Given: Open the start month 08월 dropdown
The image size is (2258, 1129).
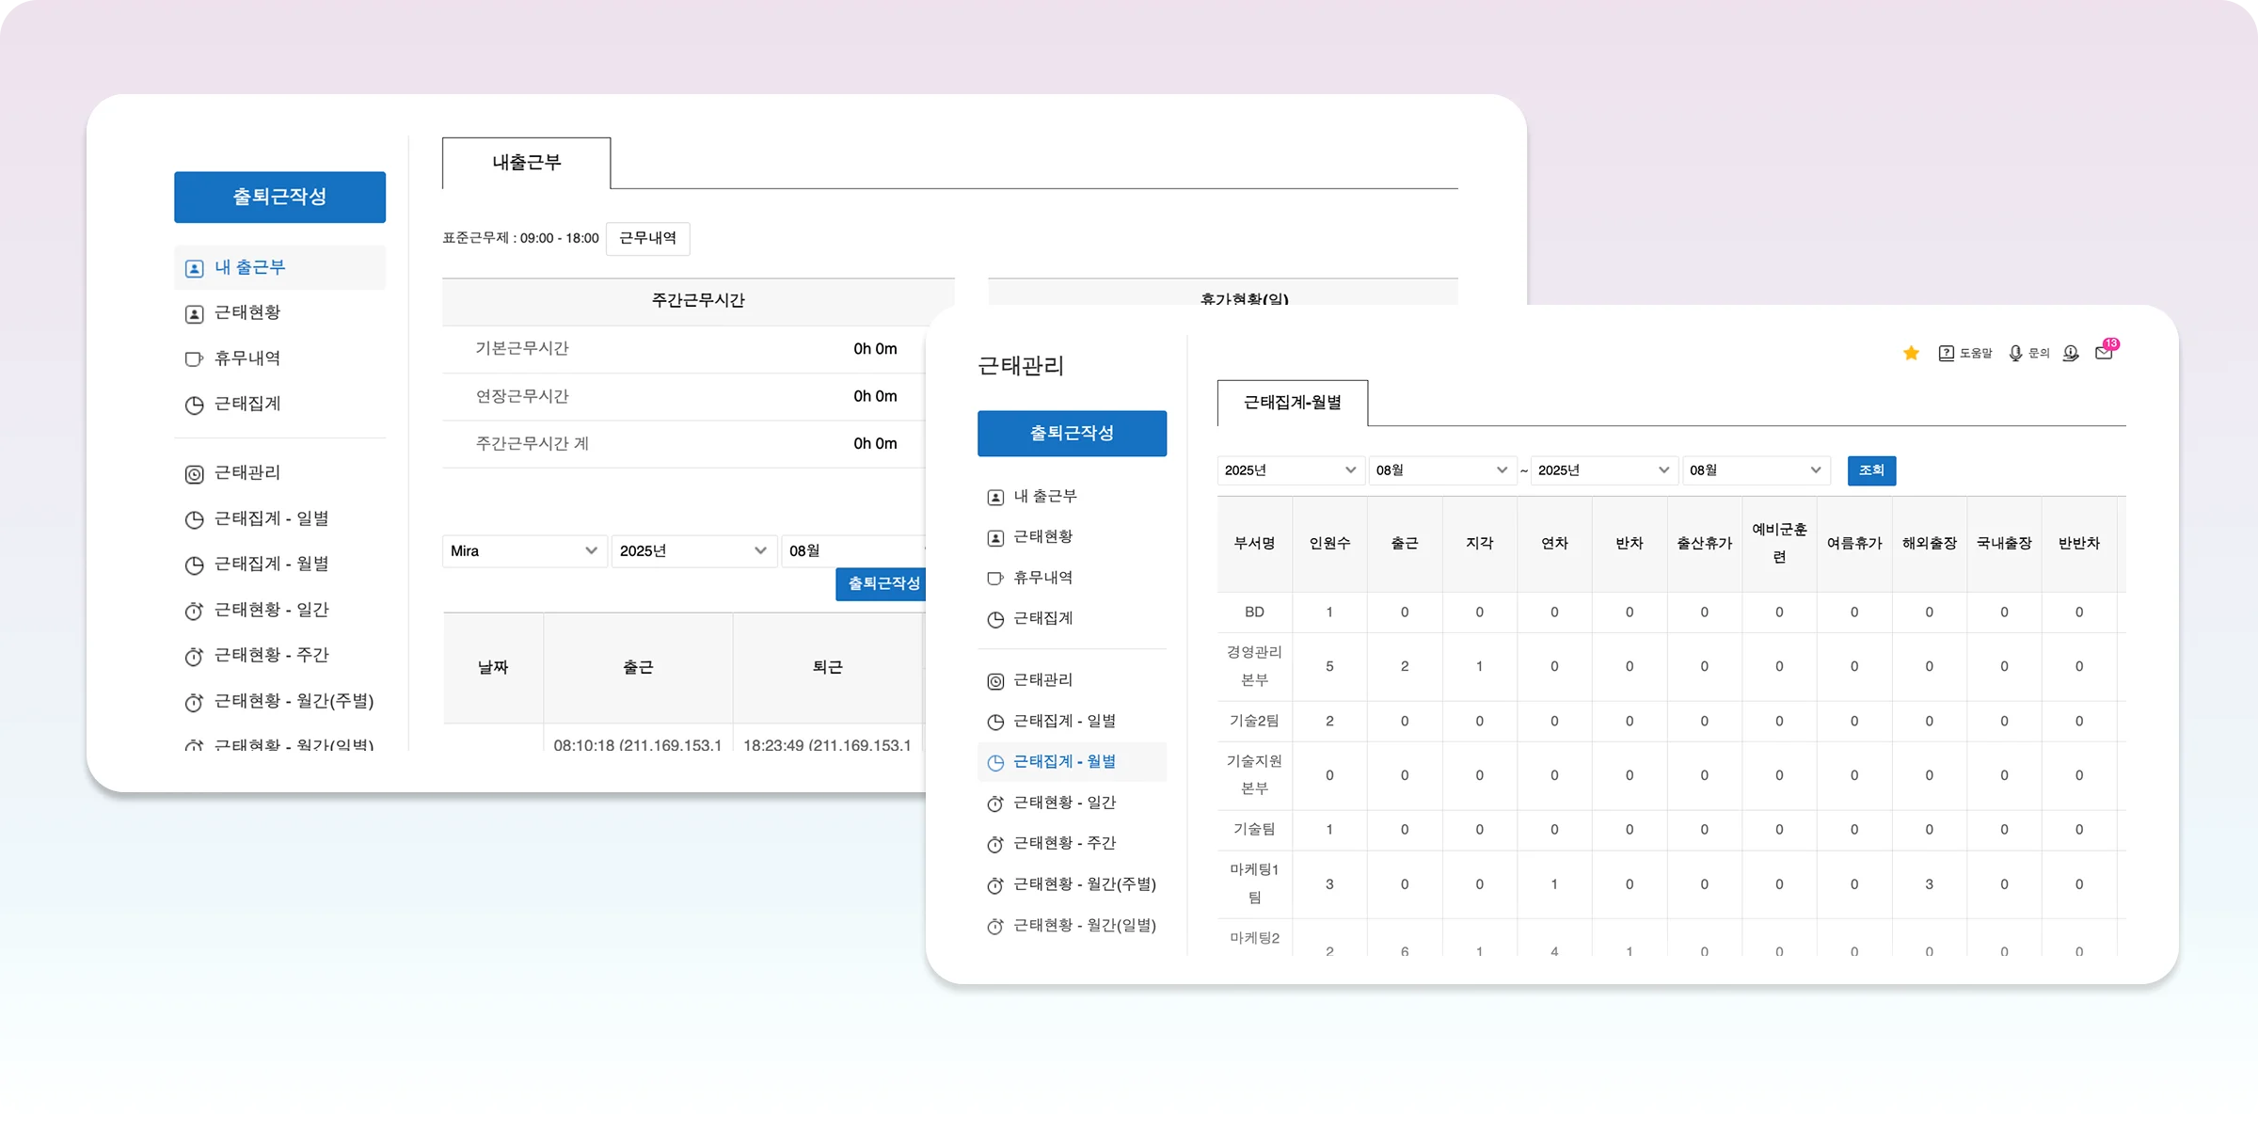Looking at the screenshot, I should tap(1441, 470).
